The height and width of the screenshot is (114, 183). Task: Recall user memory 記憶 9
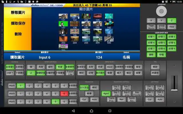coord(172,49)
